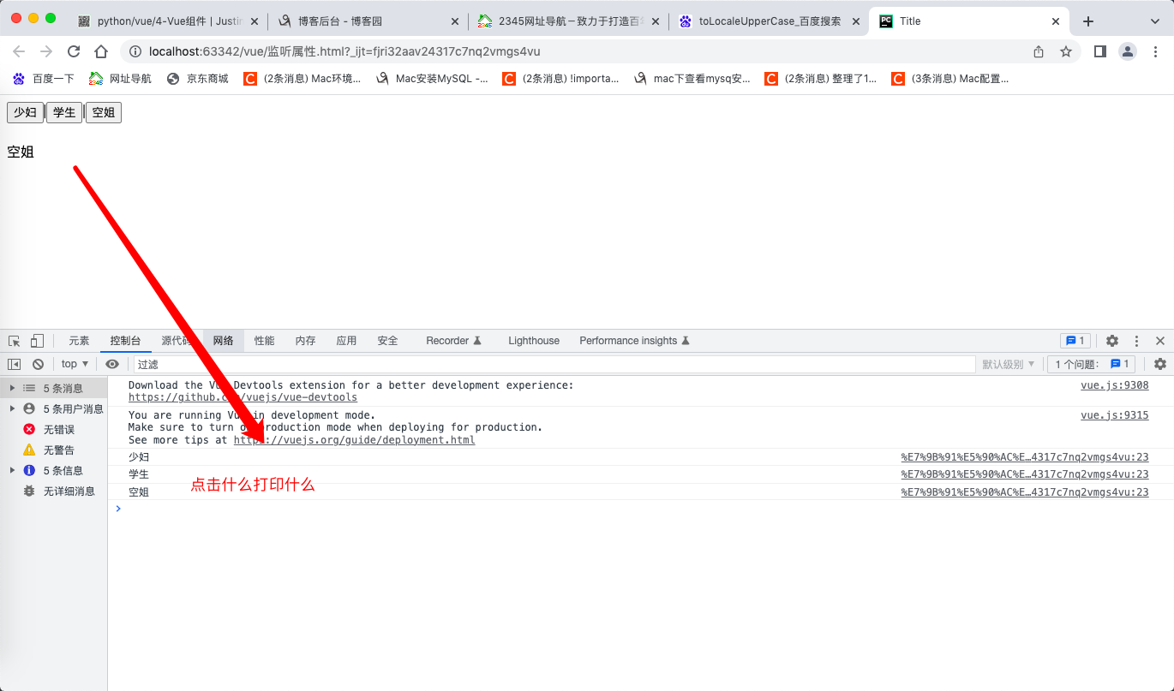
Task: Bookmark this page with star icon
Action: (x=1066, y=51)
